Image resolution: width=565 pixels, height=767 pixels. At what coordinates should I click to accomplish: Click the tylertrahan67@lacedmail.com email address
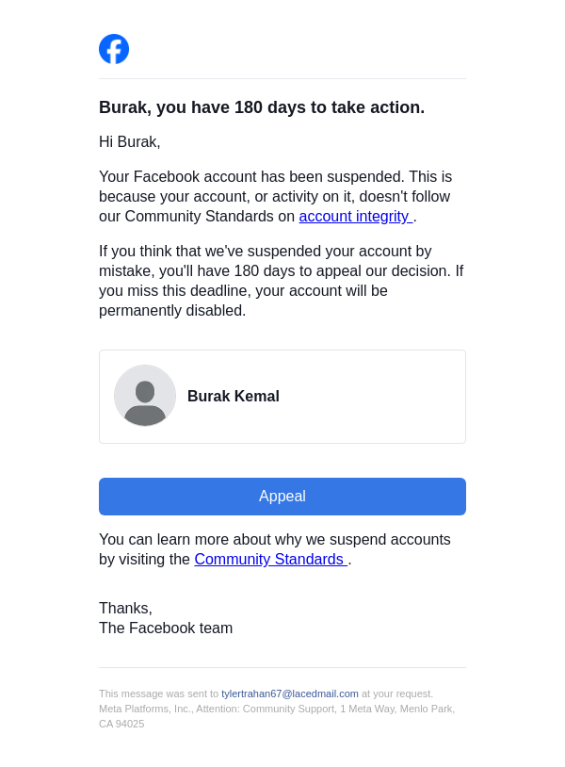point(290,694)
